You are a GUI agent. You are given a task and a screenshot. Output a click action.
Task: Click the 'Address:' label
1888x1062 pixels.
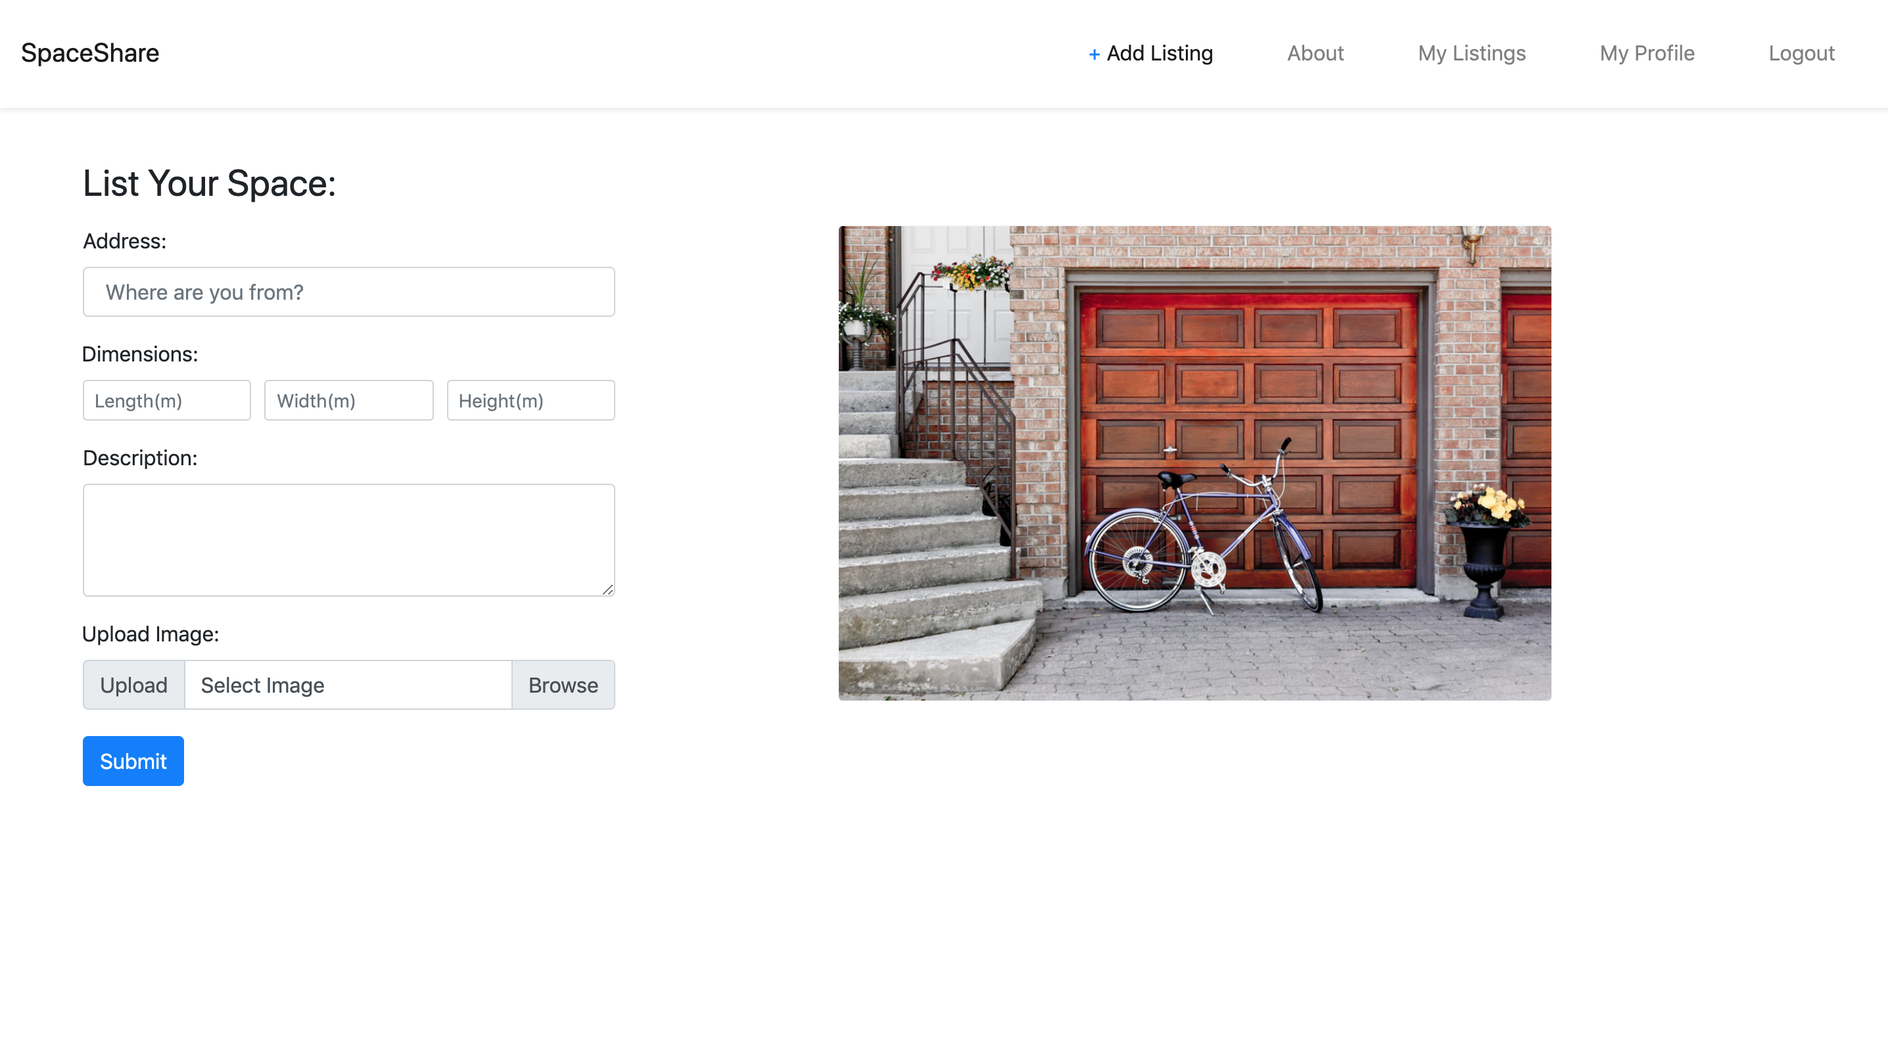(125, 241)
